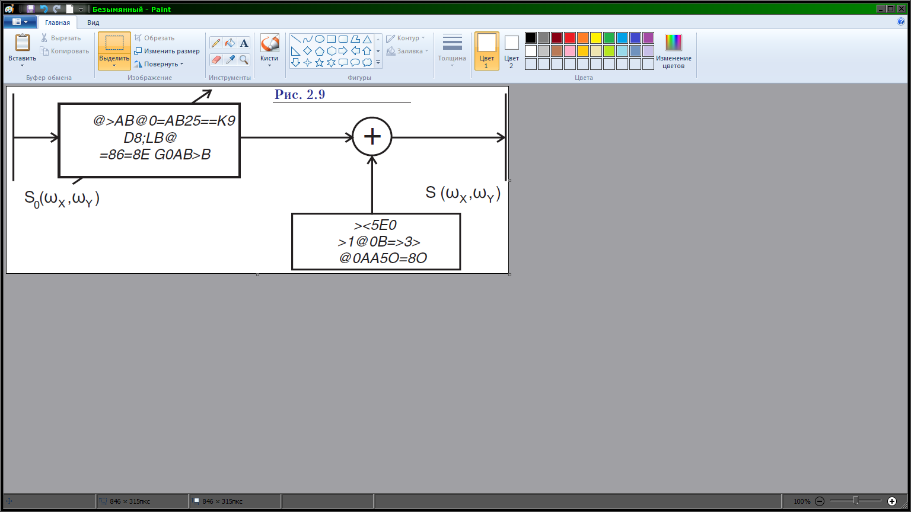Select the Pencil tool
This screenshot has height=512, width=911.
tap(216, 43)
